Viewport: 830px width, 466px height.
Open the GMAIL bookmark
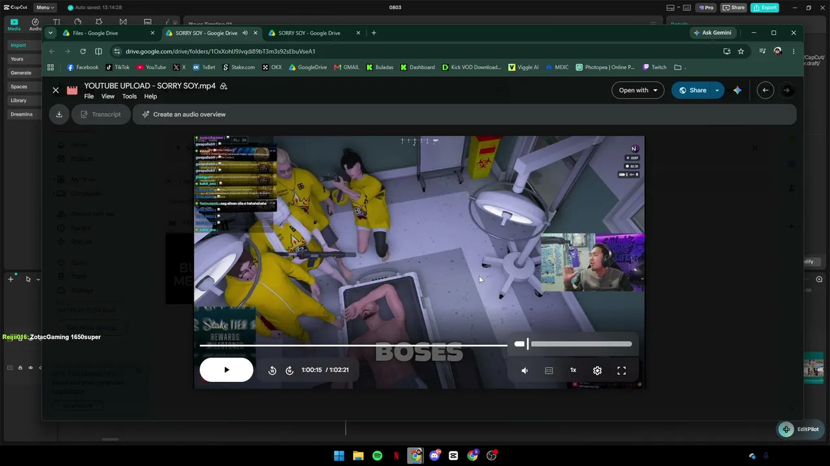coord(346,67)
